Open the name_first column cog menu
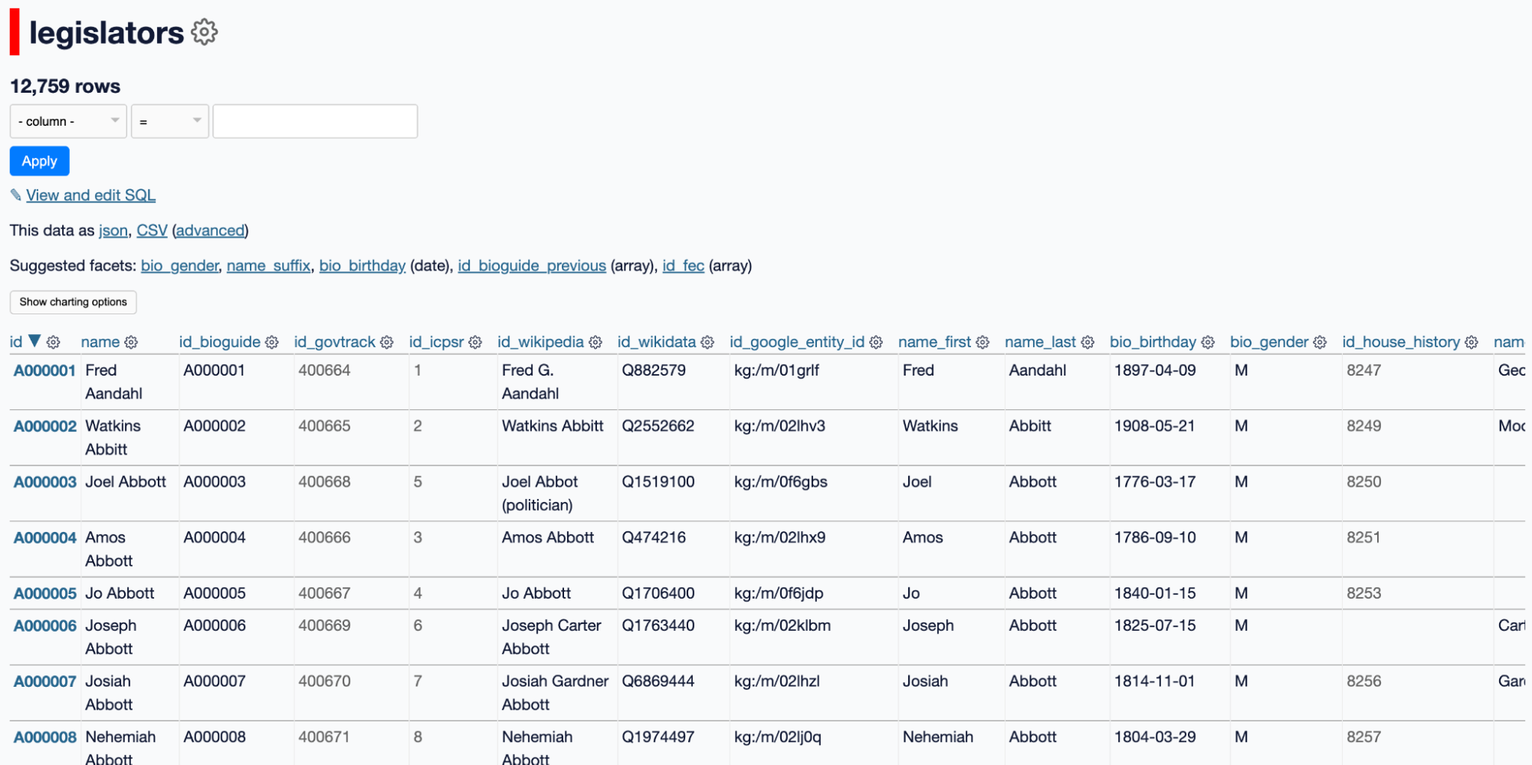 click(x=983, y=343)
